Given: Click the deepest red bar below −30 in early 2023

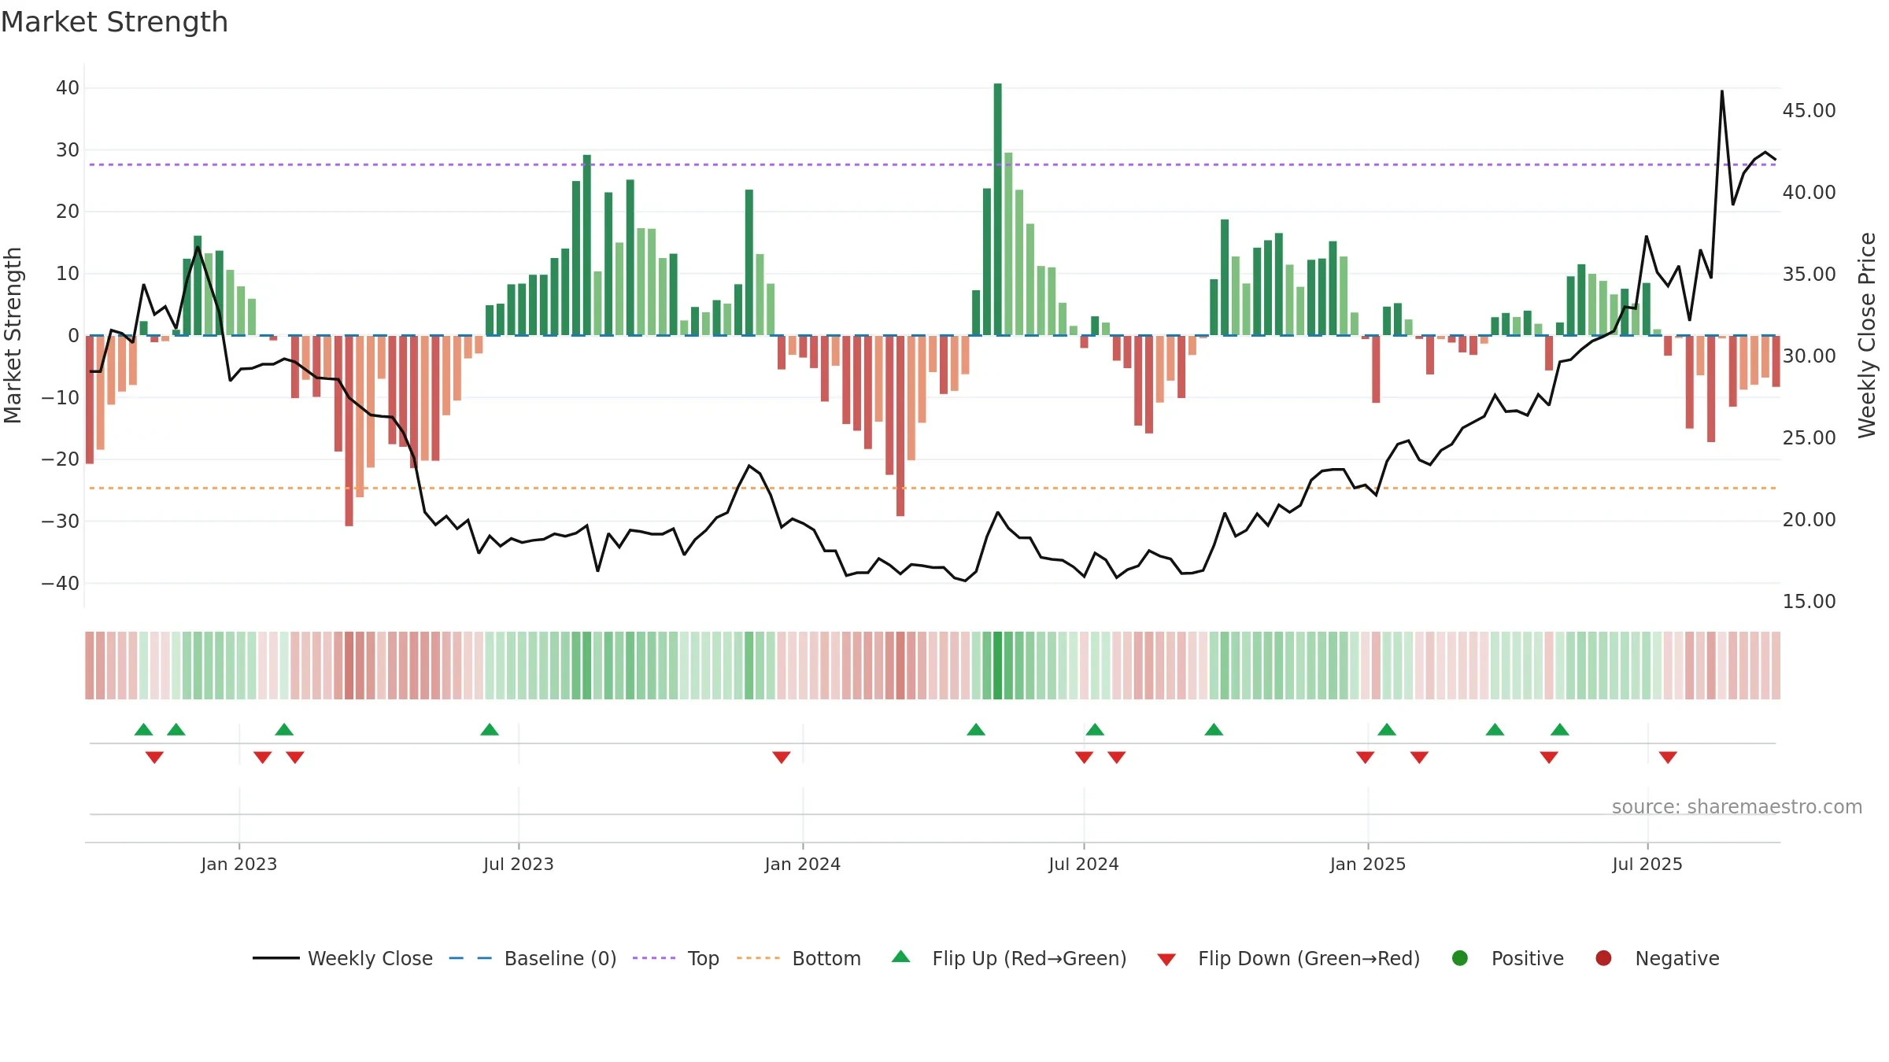Looking at the screenshot, I should coord(349,431).
